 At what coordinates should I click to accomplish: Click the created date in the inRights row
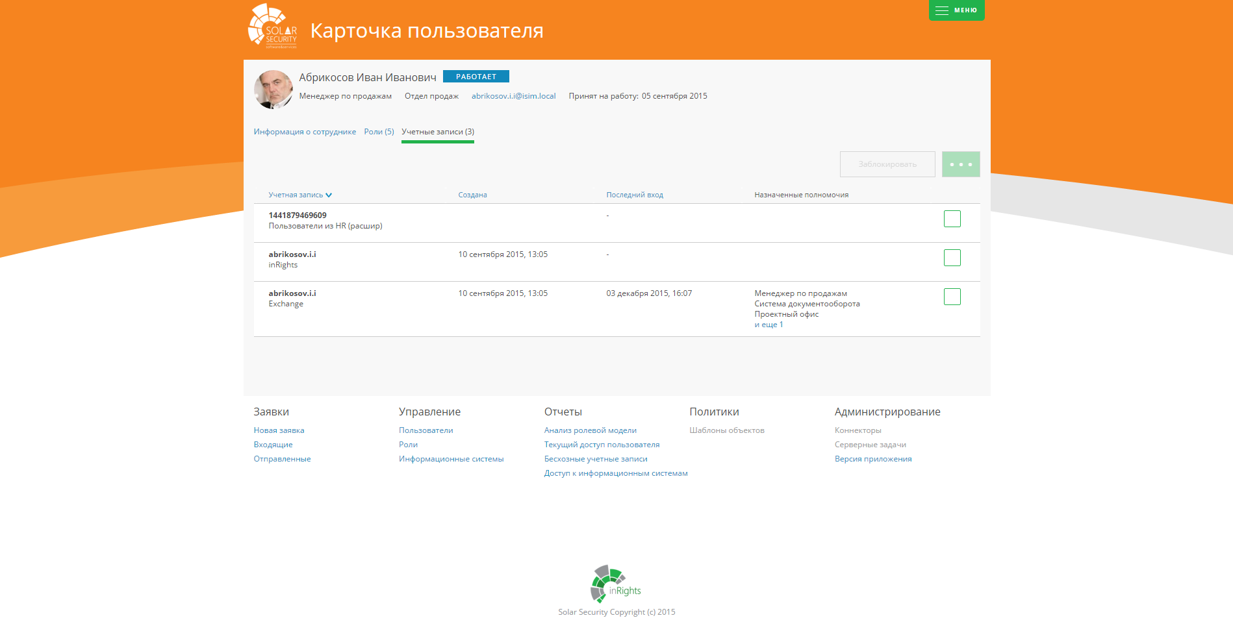[503, 254]
